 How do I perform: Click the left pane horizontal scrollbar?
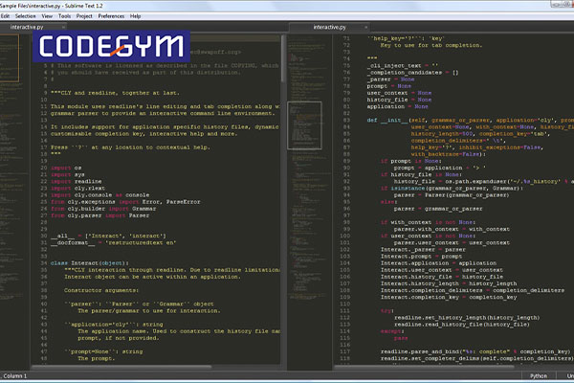(143, 368)
